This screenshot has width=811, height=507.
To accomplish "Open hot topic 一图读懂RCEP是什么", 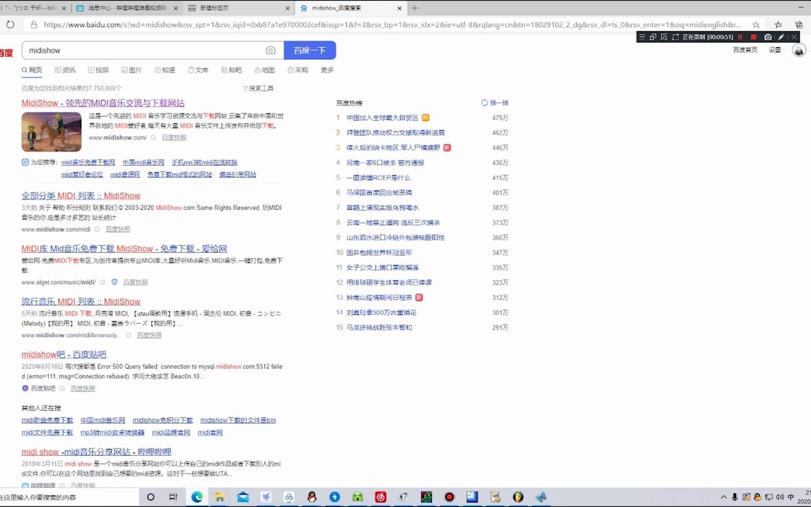I will click(x=378, y=177).
